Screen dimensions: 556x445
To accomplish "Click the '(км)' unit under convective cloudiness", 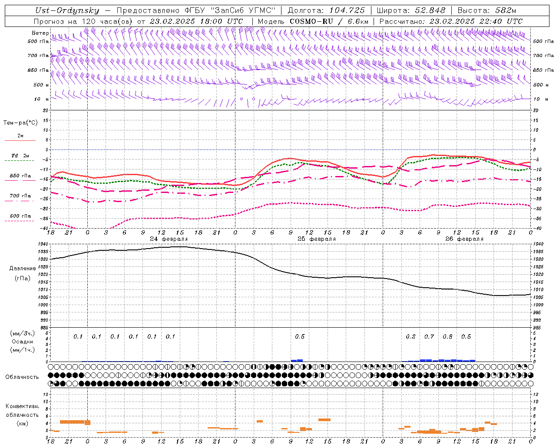I will (x=22, y=423).
